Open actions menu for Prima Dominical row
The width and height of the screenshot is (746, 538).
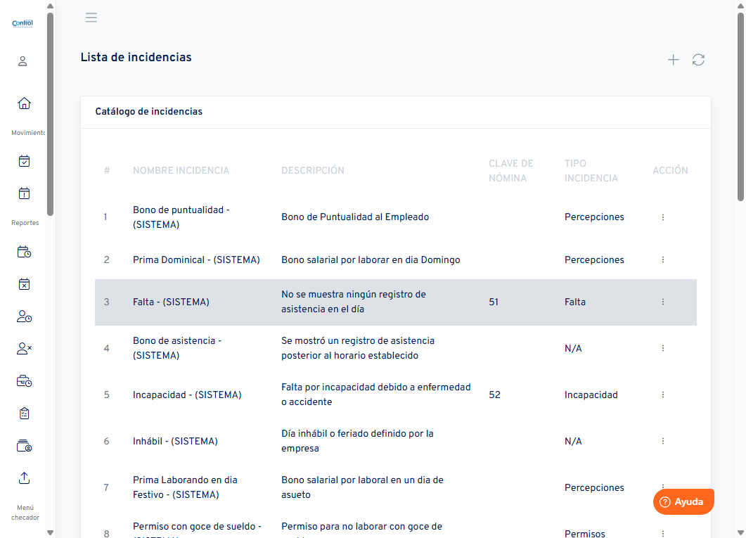pos(663,260)
